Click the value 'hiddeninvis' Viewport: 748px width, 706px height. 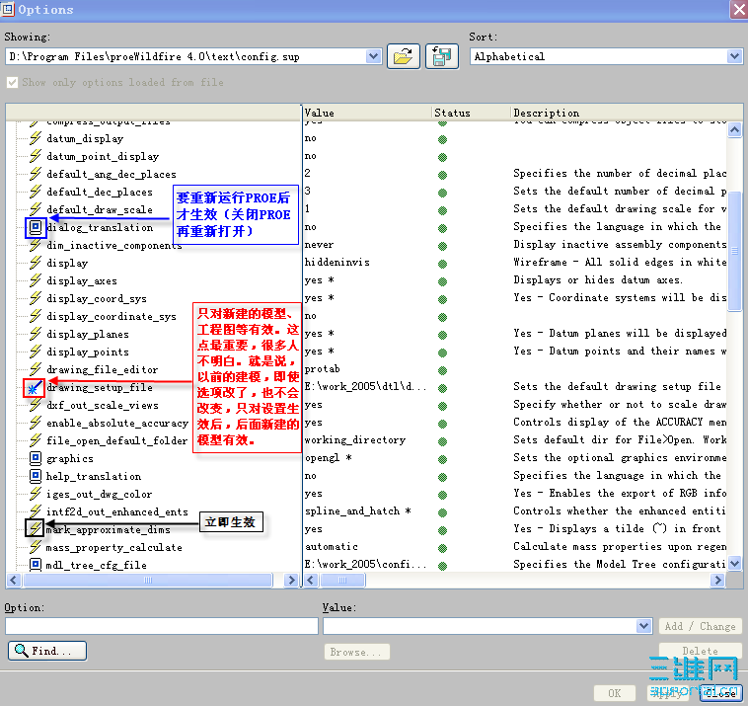pos(337,262)
